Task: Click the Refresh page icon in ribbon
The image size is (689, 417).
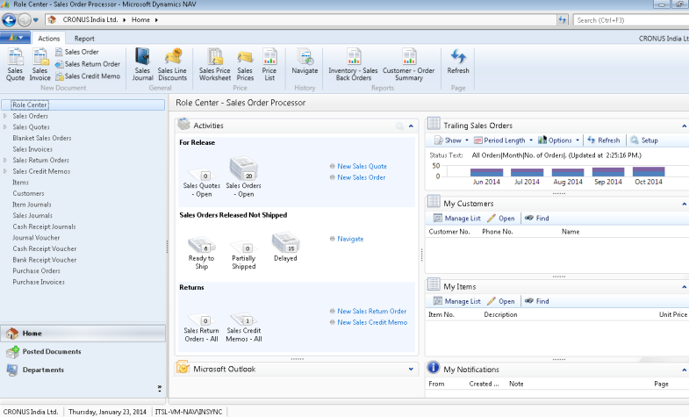Action: coord(458,61)
